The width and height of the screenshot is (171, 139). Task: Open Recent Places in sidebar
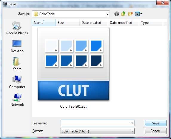17,28
